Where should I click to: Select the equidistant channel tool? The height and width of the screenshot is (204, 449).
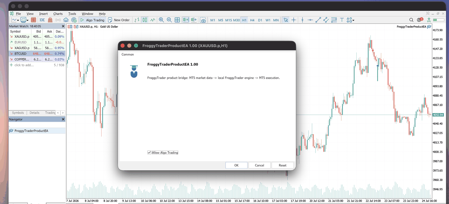[x=326, y=20]
